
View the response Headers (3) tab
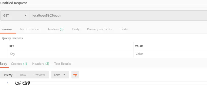41,64
